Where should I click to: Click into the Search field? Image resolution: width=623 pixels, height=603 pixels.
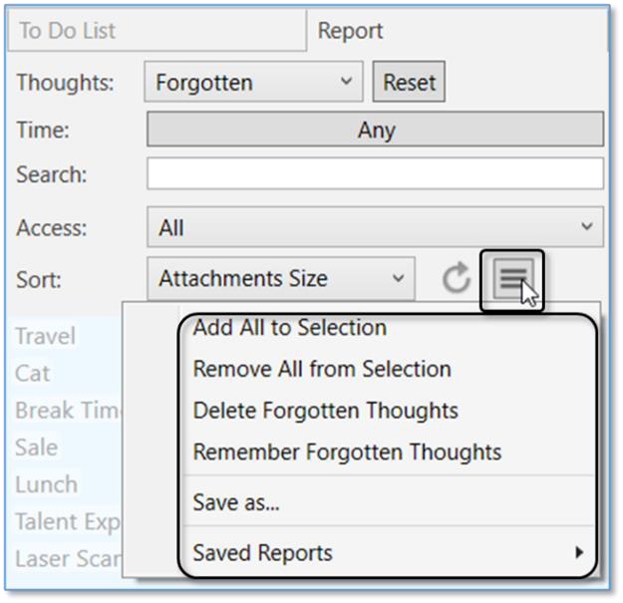[375, 174]
